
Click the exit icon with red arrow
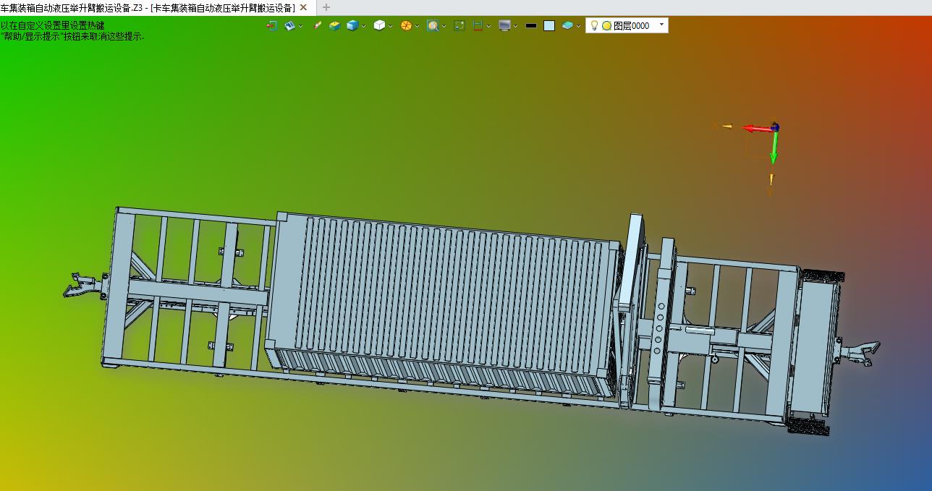pos(272,25)
